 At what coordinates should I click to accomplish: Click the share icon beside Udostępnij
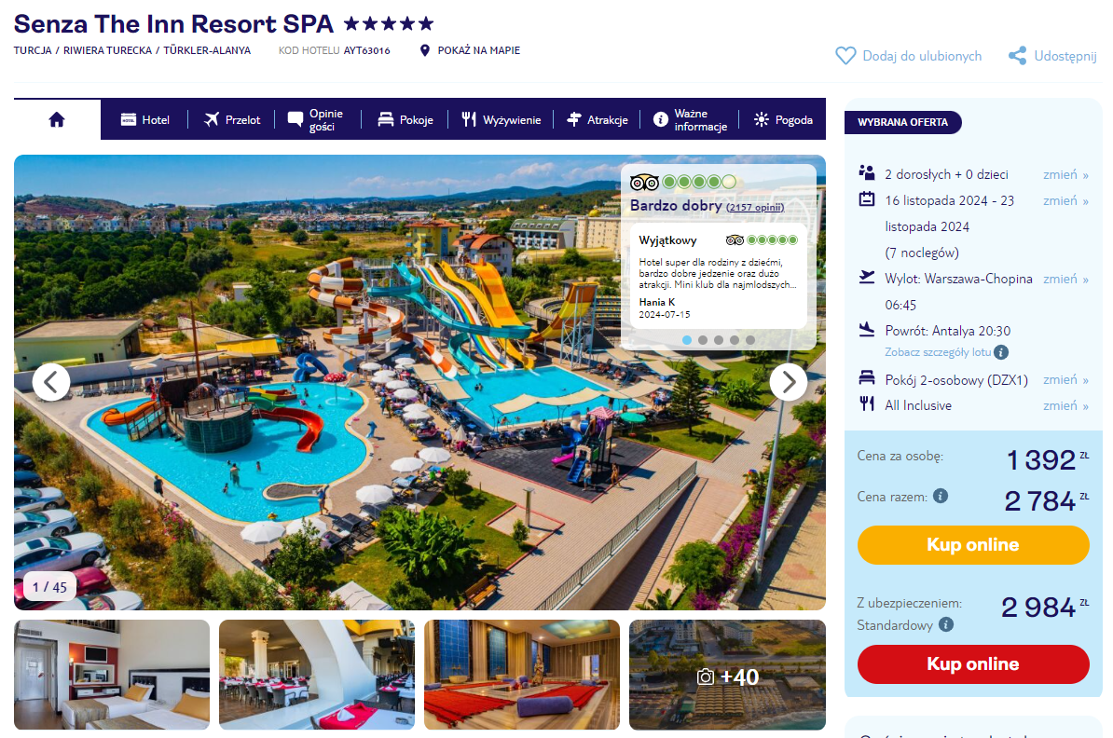(1017, 56)
